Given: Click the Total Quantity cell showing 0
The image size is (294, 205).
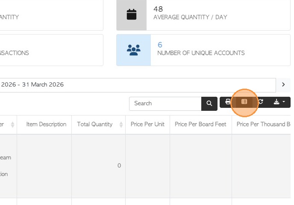Looking at the screenshot, I should 119,166.
